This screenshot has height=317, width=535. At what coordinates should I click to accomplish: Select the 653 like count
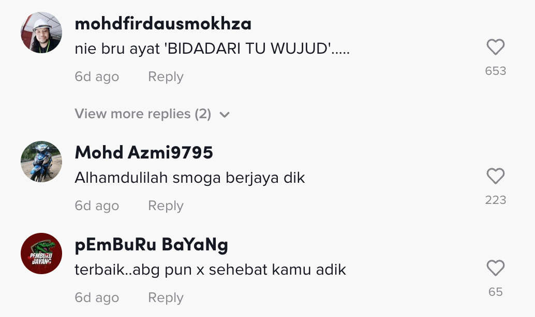click(x=496, y=71)
